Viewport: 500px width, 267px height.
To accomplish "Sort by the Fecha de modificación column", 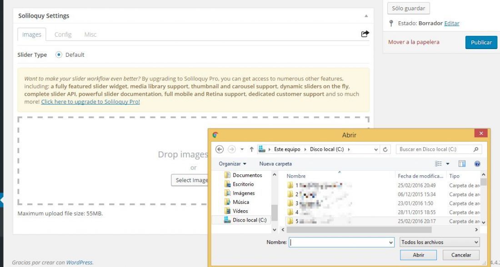I will point(420,176).
